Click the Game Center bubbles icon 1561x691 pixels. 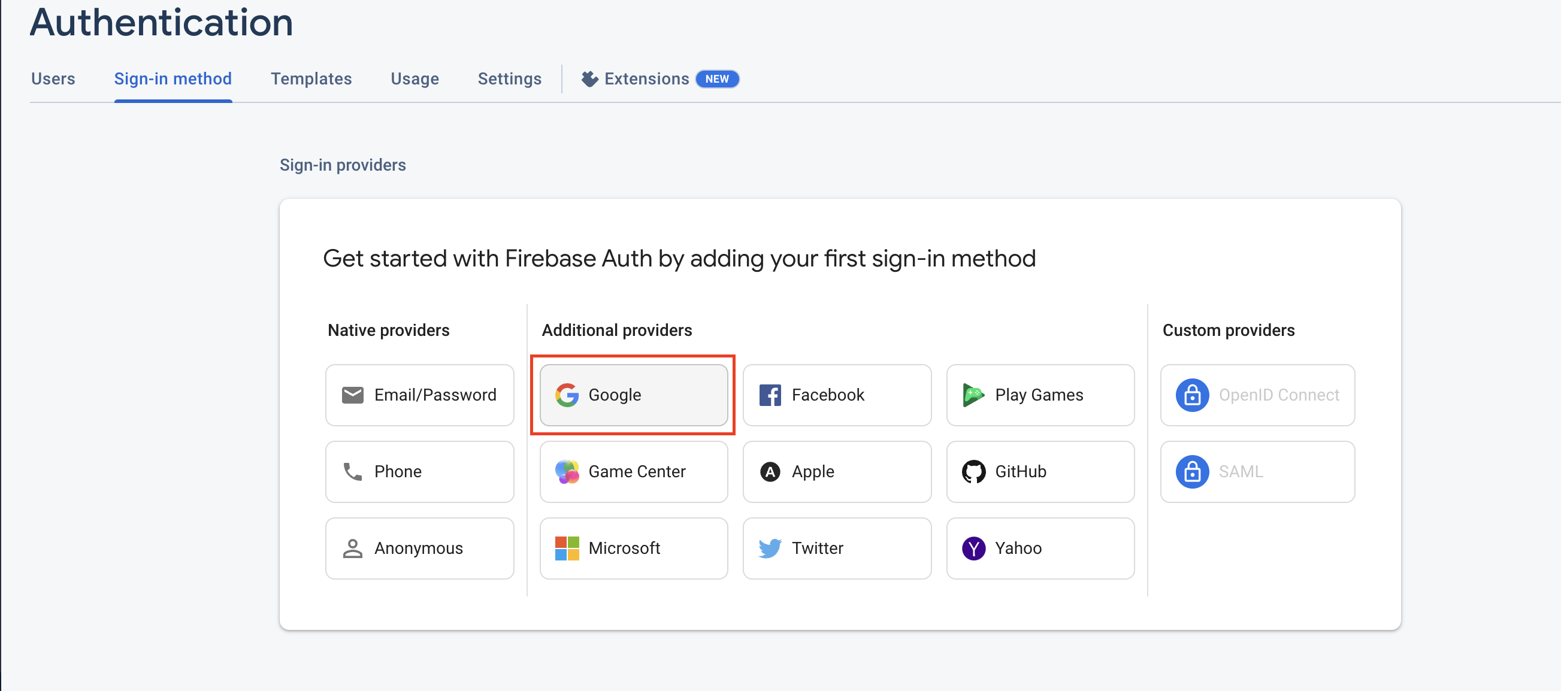567,471
